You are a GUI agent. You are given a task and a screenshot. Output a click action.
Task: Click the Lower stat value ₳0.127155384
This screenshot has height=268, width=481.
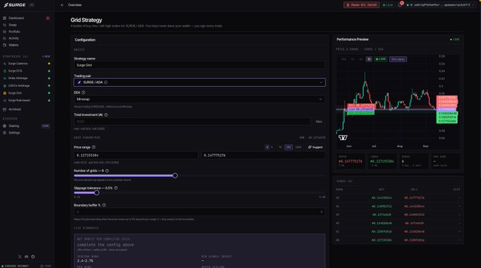(382, 161)
